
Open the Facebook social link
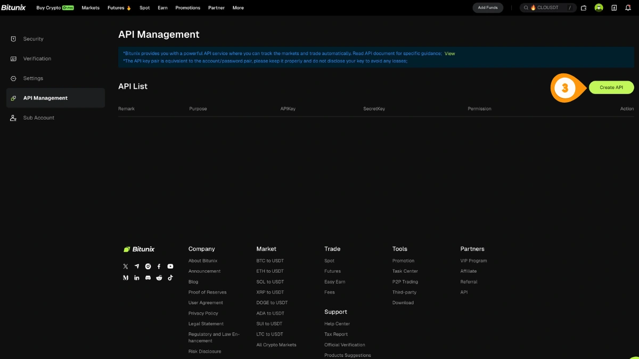[x=159, y=266]
